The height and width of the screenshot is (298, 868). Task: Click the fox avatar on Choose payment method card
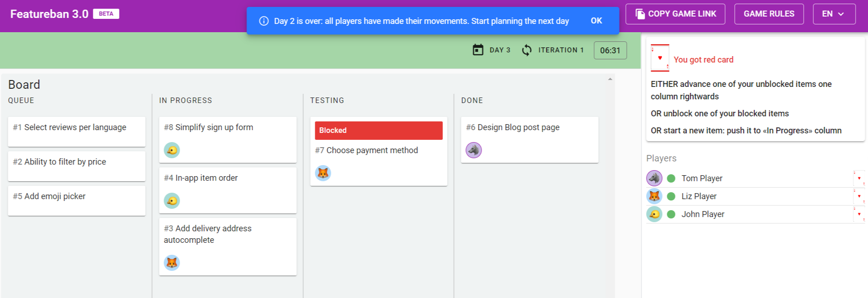tap(323, 173)
